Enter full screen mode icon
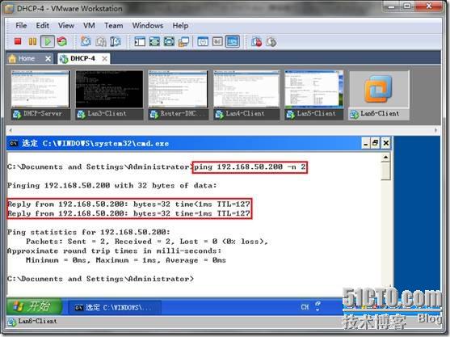This screenshot has width=450, height=337. [x=169, y=42]
